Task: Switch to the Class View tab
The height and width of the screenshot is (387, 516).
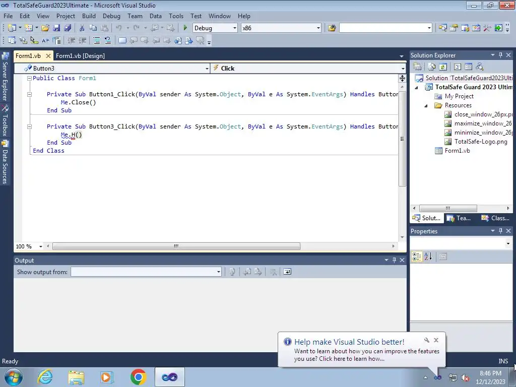Action: point(496,218)
